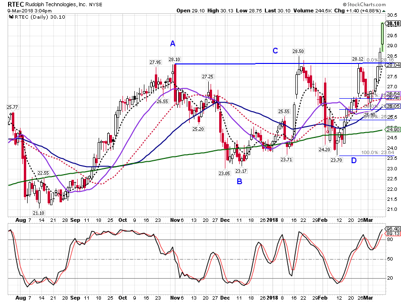405x302 pixels.
Task: Click the 24.90 moving average label
Action: 393,130
